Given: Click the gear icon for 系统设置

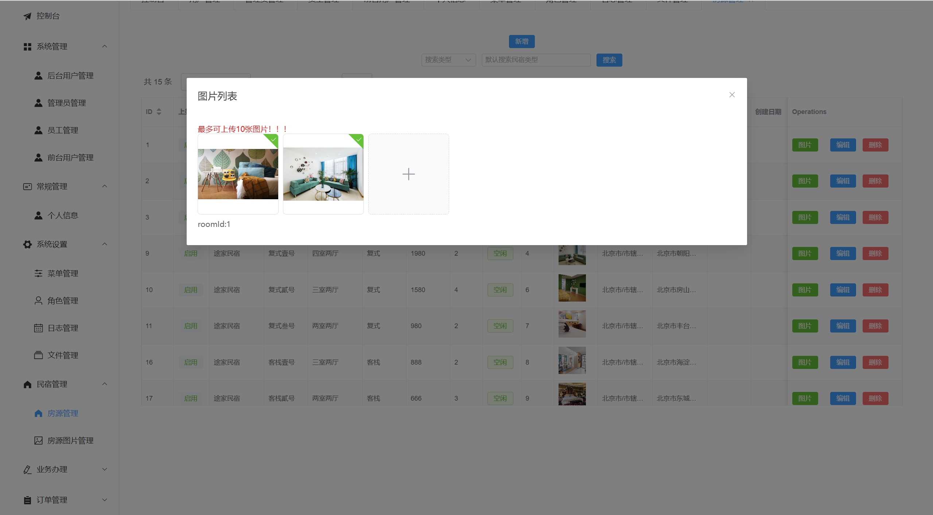Looking at the screenshot, I should 27,244.
